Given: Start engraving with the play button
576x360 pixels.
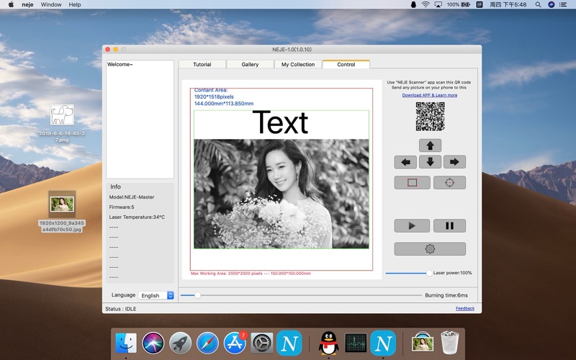Looking at the screenshot, I should [x=412, y=225].
